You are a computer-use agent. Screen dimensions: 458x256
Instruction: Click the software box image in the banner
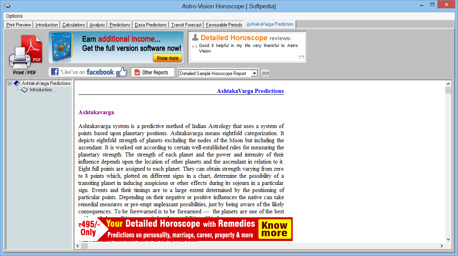point(62,47)
